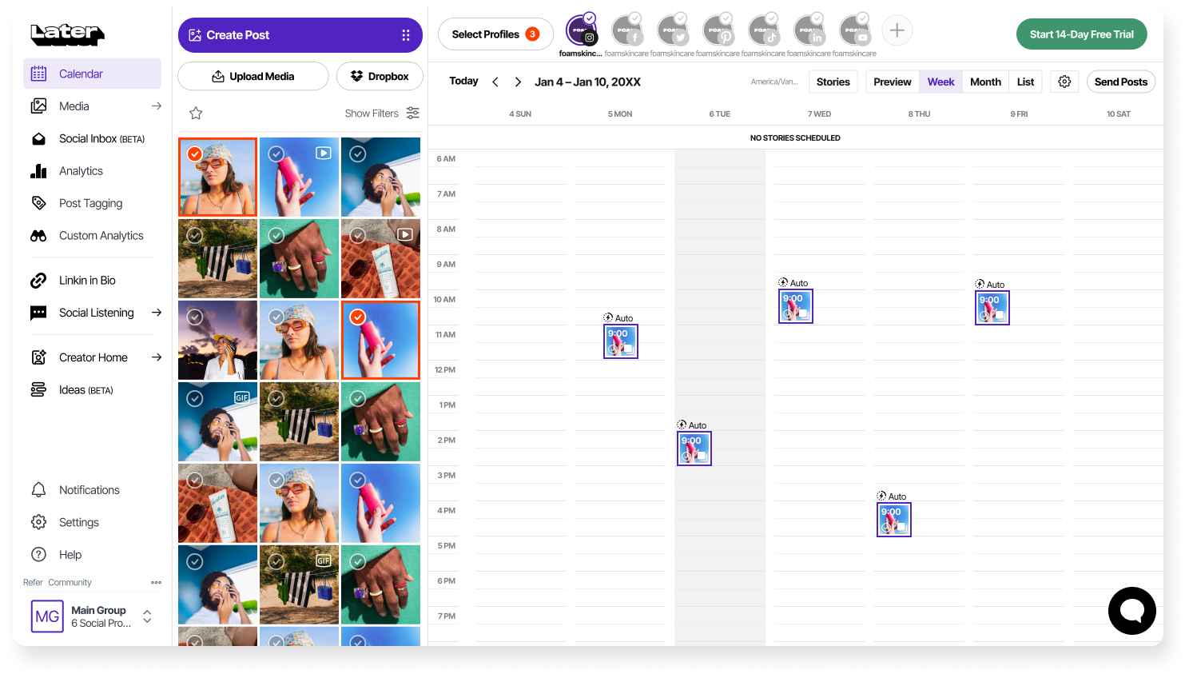
Task: Open the three-dot menu beside Community
Action: [x=156, y=582]
